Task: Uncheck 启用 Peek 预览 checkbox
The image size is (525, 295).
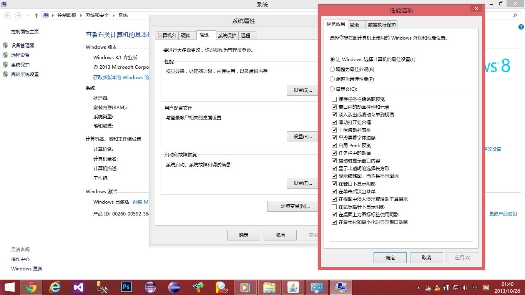Action: pos(334,146)
